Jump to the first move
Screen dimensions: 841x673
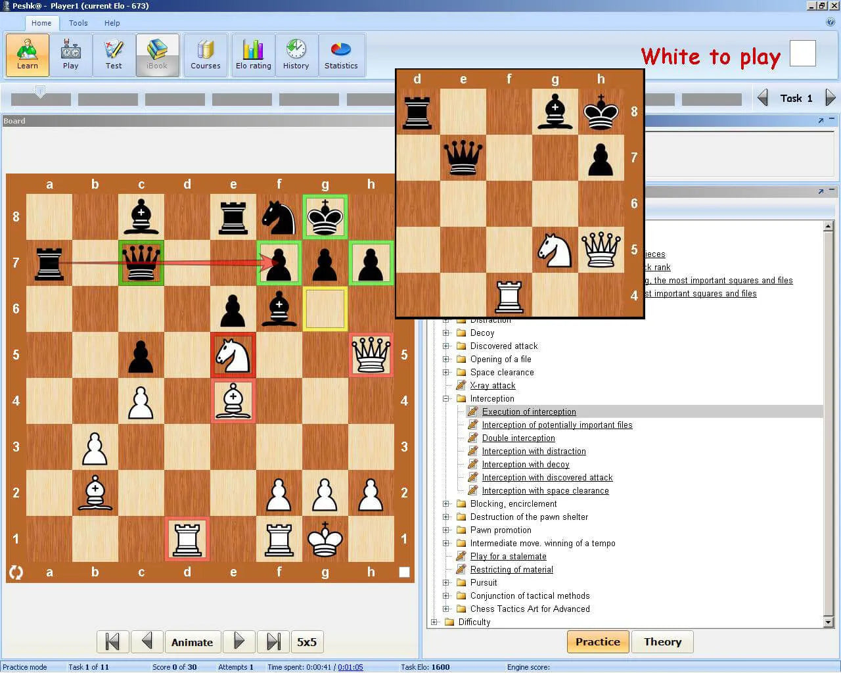(x=112, y=641)
